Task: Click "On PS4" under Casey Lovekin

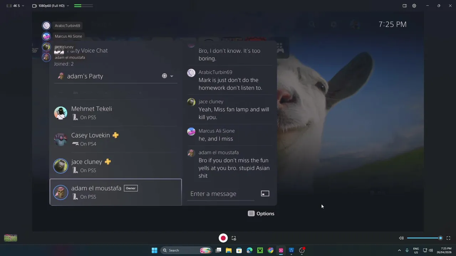Action: click(x=88, y=144)
